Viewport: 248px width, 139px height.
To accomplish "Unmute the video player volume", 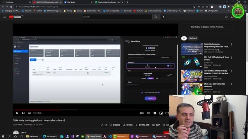I will (x=29, y=113).
